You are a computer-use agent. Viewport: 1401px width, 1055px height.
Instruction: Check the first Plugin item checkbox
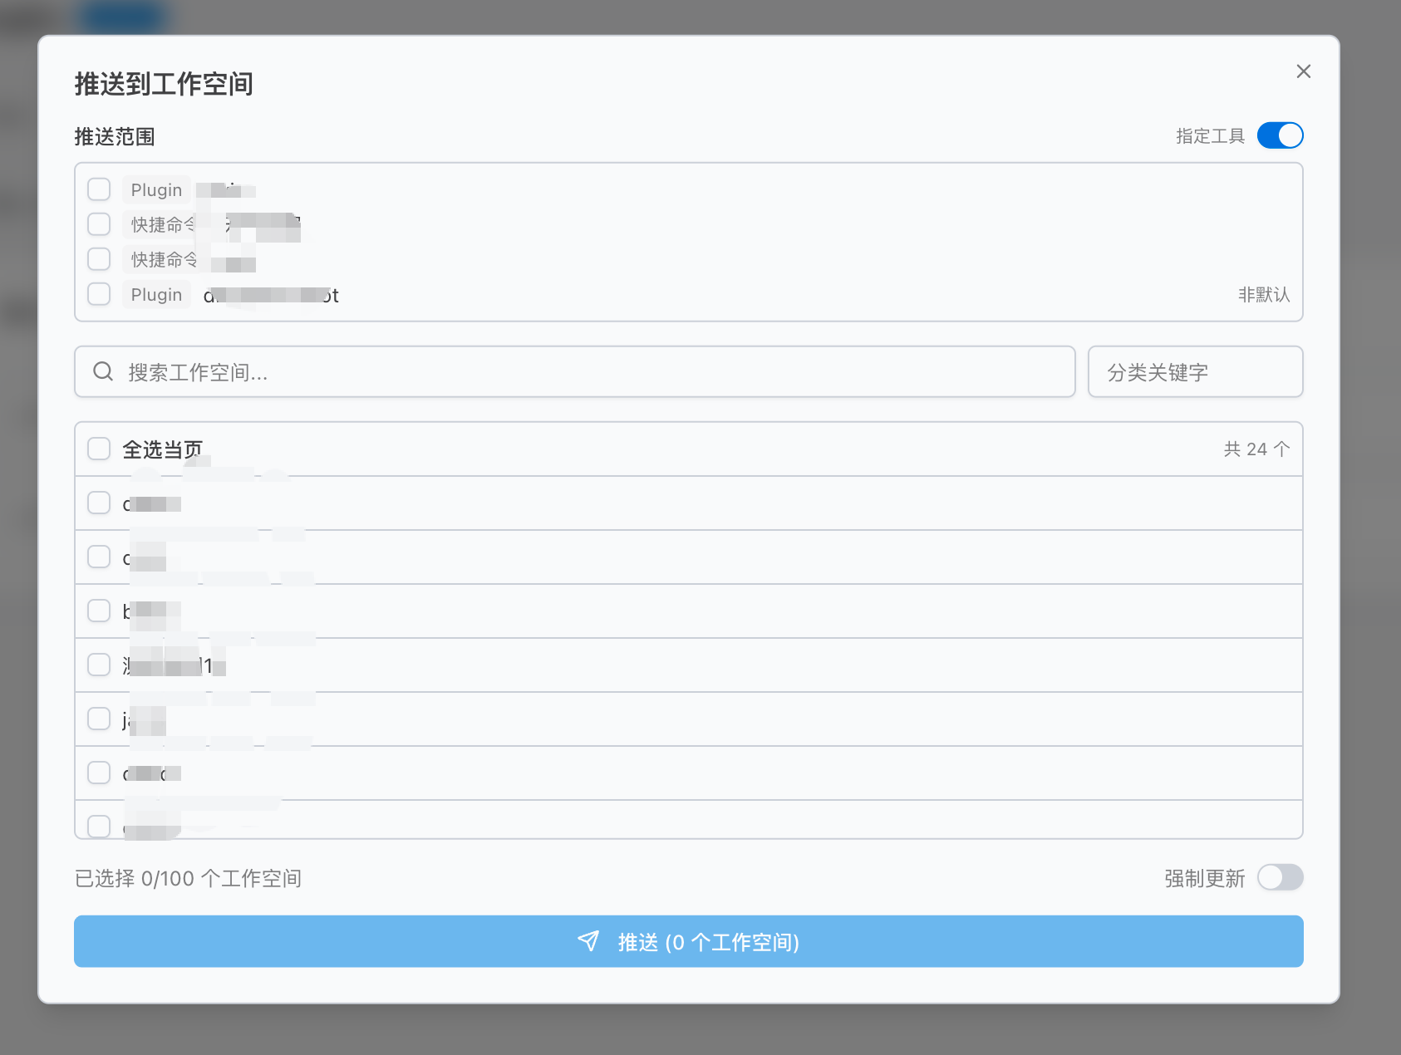(98, 189)
